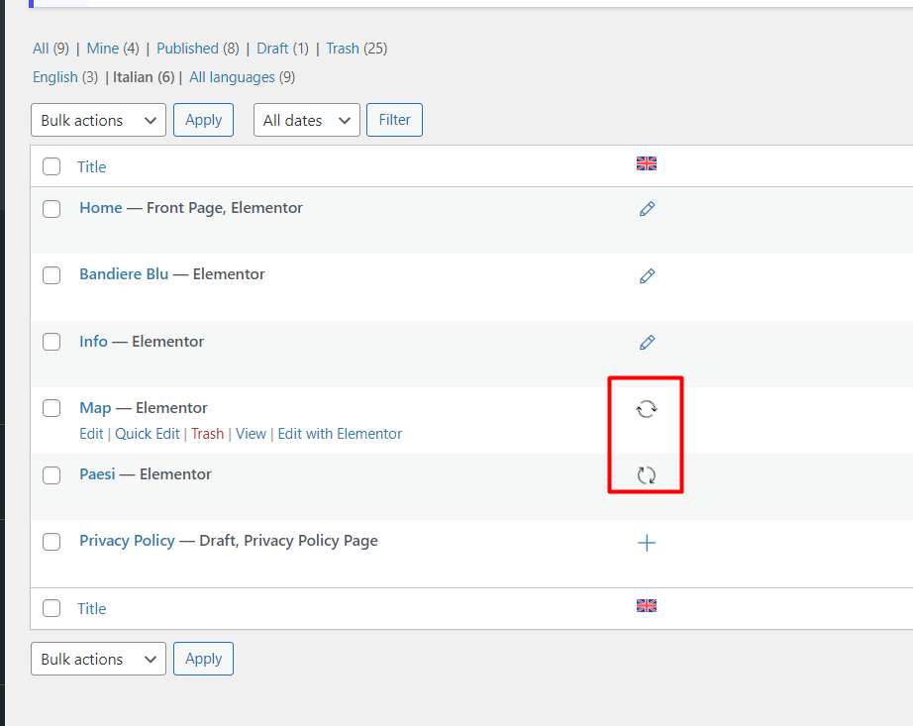Click the sync icon for Map page
Screen dimensions: 913x726
point(647,409)
